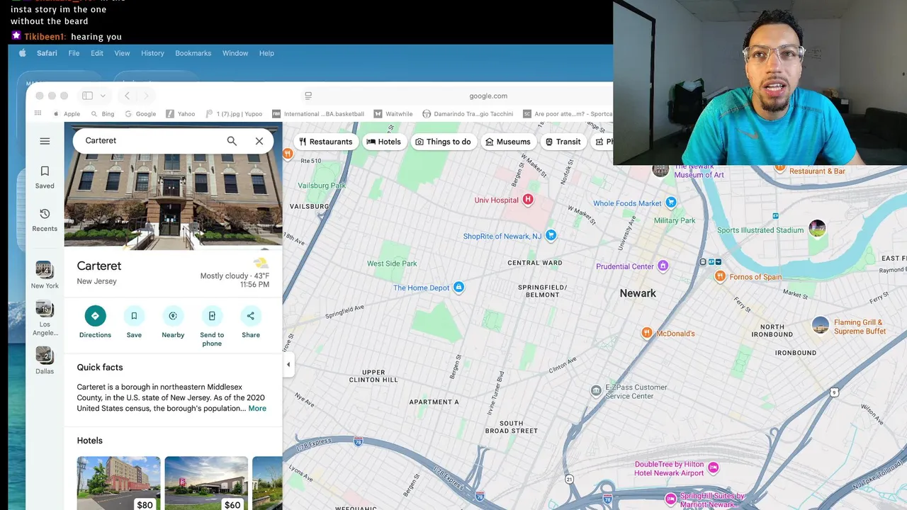The height and width of the screenshot is (510, 907).
Task: Click E-ZPass Customer Service Center pin
Action: tap(597, 391)
